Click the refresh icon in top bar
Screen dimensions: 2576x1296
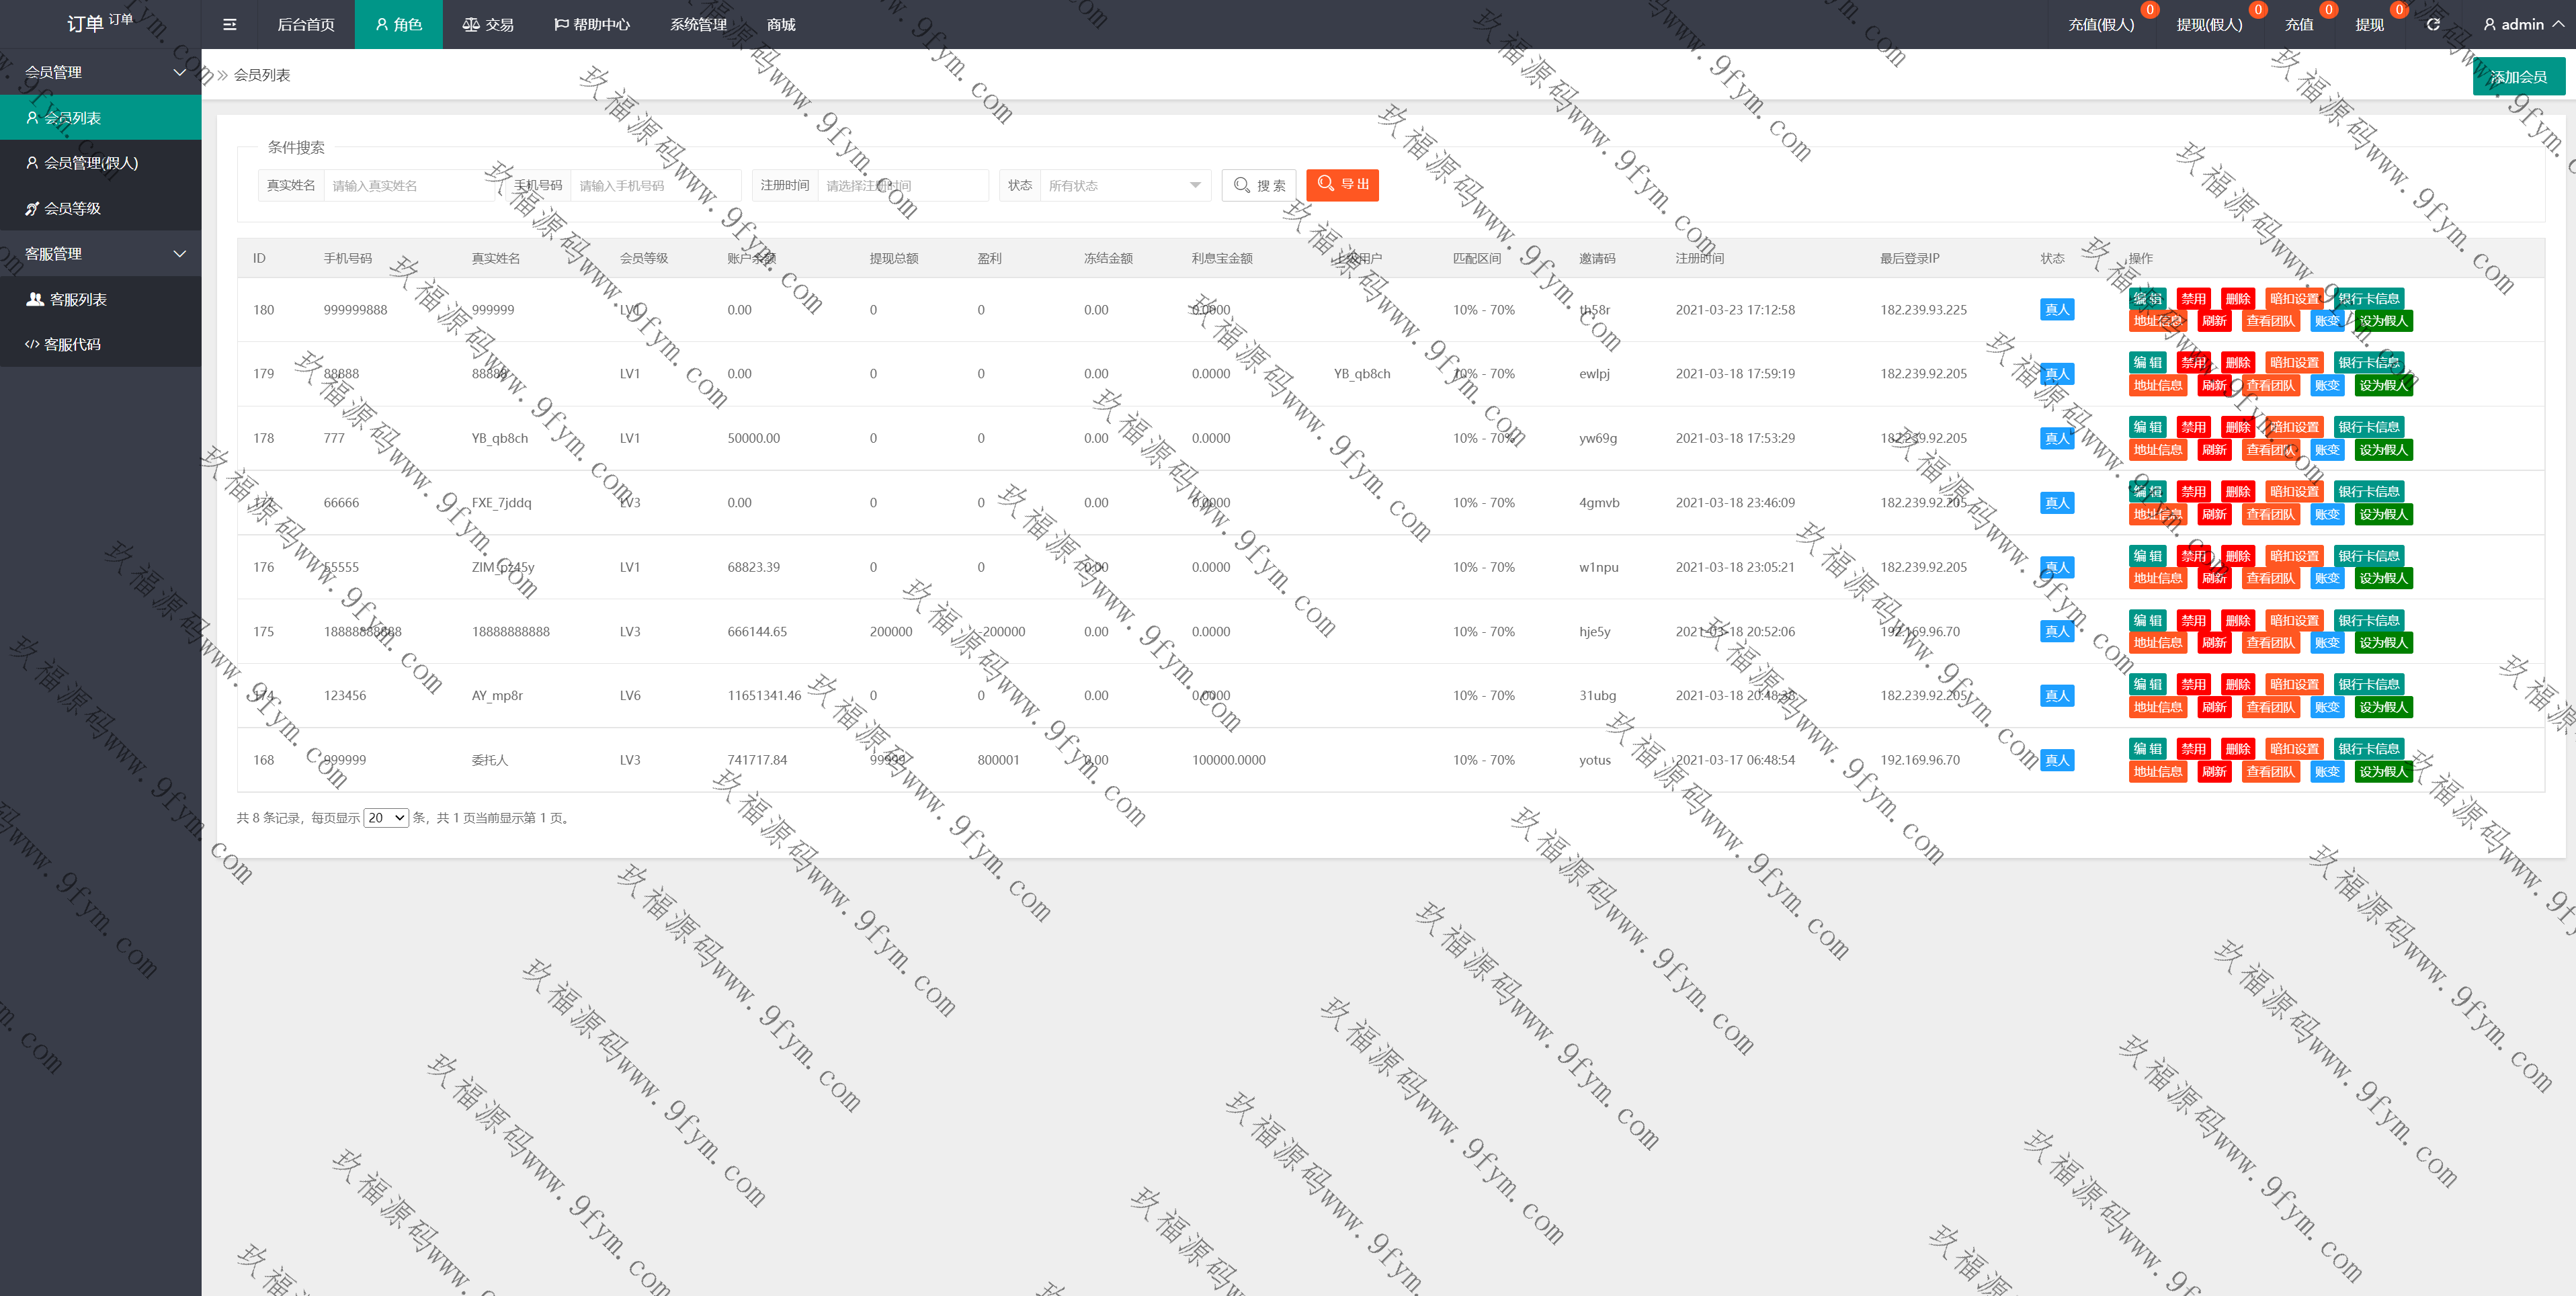2433,24
